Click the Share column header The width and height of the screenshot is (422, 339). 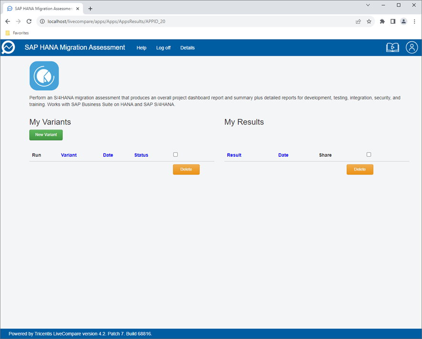(x=325, y=155)
